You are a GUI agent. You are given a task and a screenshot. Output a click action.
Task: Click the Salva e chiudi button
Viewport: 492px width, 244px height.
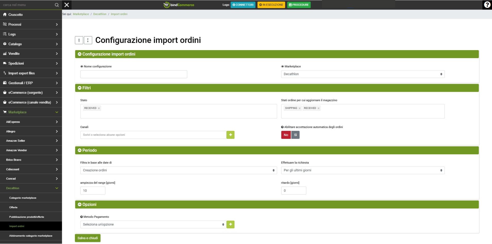click(x=88, y=238)
